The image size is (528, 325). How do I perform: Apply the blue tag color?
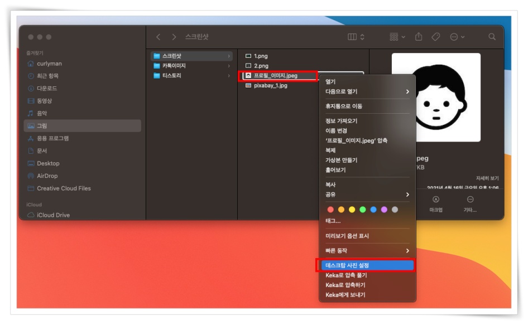coord(373,210)
